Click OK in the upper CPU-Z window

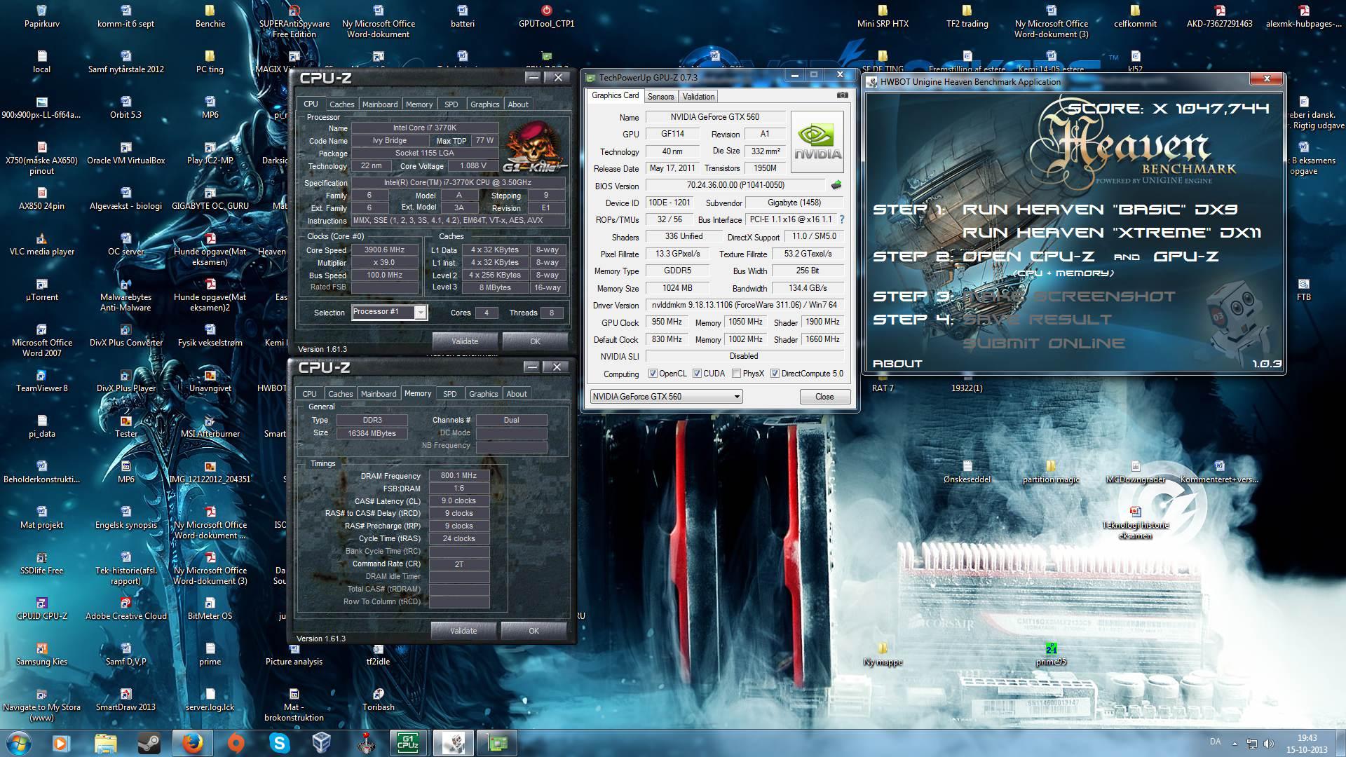pyautogui.click(x=535, y=341)
